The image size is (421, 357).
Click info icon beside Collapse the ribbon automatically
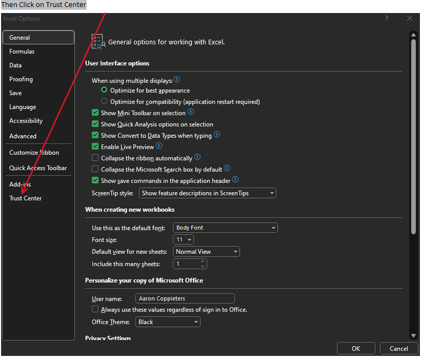197,157
